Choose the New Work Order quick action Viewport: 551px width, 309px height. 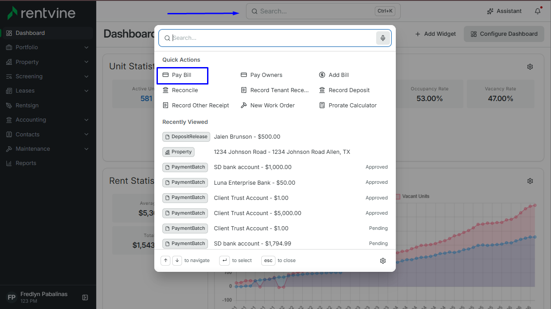point(268,106)
